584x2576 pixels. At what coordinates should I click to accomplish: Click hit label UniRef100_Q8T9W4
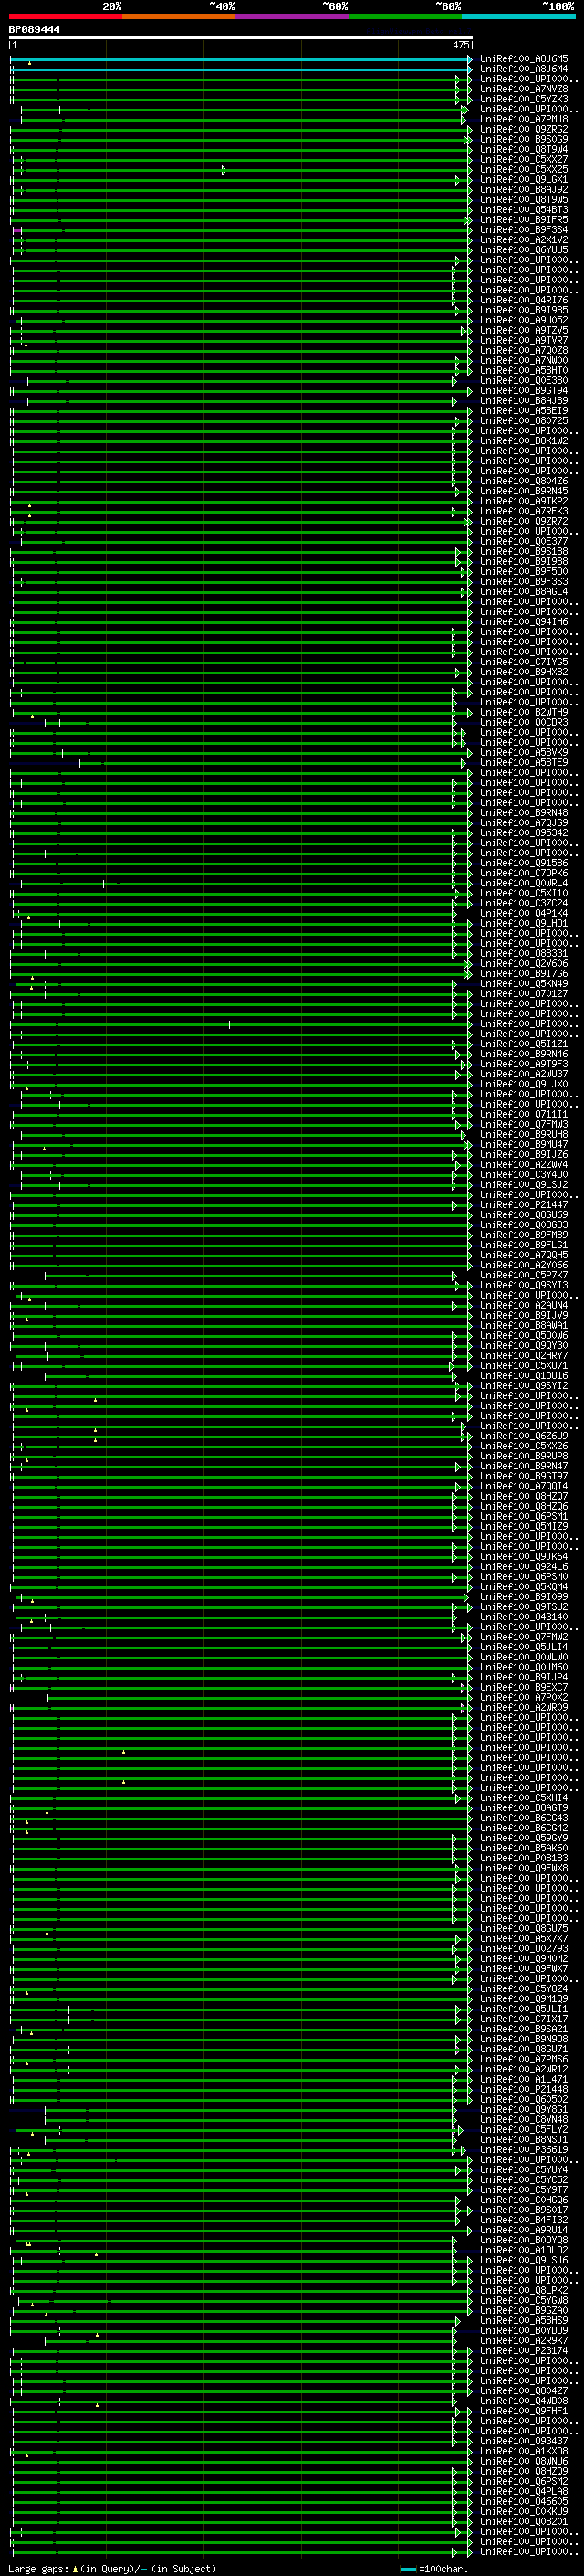coord(524,149)
